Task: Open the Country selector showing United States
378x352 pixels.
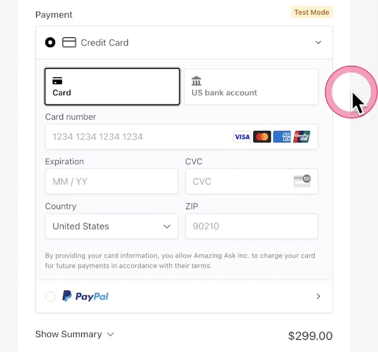Action: click(111, 226)
